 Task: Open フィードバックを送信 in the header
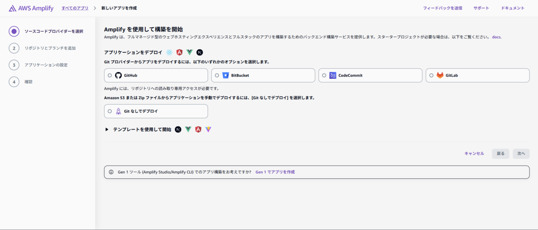click(x=443, y=8)
